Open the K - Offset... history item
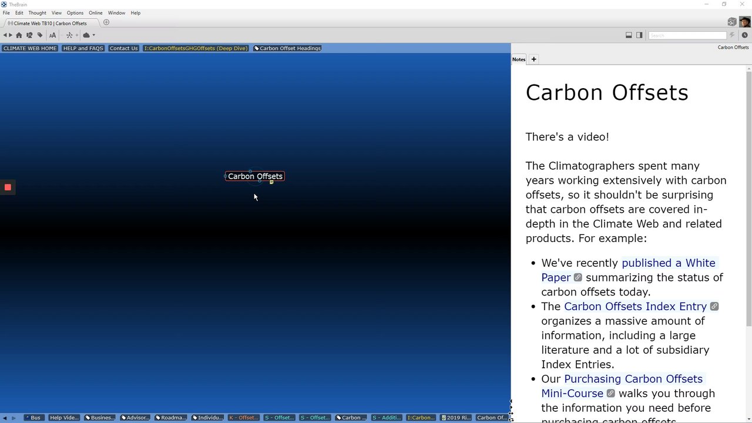The height and width of the screenshot is (423, 752). [243, 418]
